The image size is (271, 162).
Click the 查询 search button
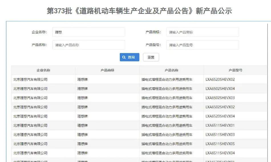(x=130, y=57)
